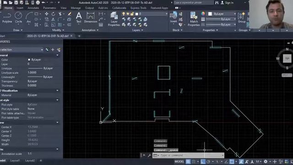Toggle PICKADD mode icon in Properties palette
293x165 pixels.
(x=47, y=49)
